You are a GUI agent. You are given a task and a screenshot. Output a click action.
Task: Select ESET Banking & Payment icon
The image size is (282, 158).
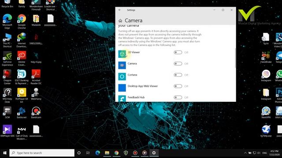point(22,77)
